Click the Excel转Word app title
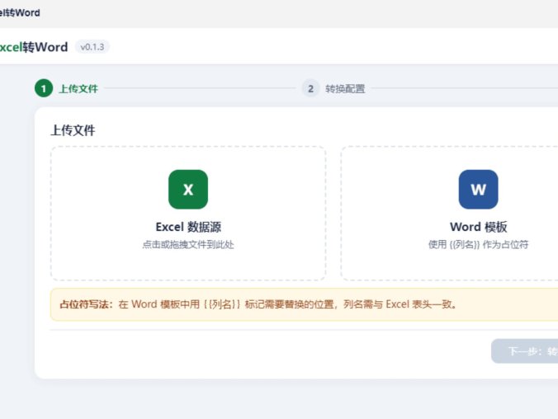558x419 pixels. (x=34, y=47)
